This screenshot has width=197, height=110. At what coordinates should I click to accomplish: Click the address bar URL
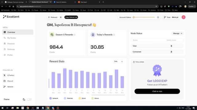point(30,6)
